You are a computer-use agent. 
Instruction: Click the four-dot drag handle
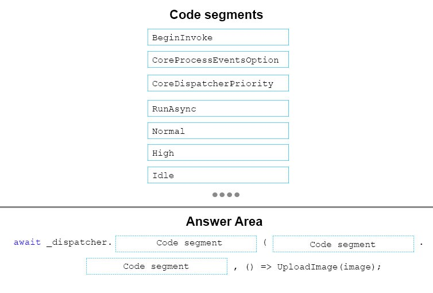pyautogui.click(x=226, y=195)
